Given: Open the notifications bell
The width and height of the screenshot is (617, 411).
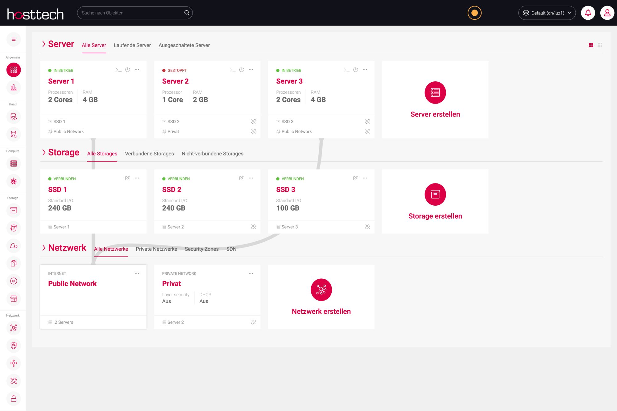Looking at the screenshot, I should tap(588, 13).
